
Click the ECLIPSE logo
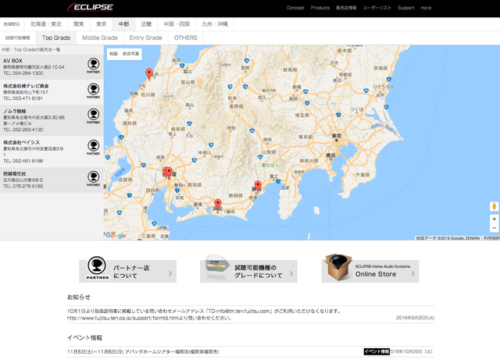[91, 7]
